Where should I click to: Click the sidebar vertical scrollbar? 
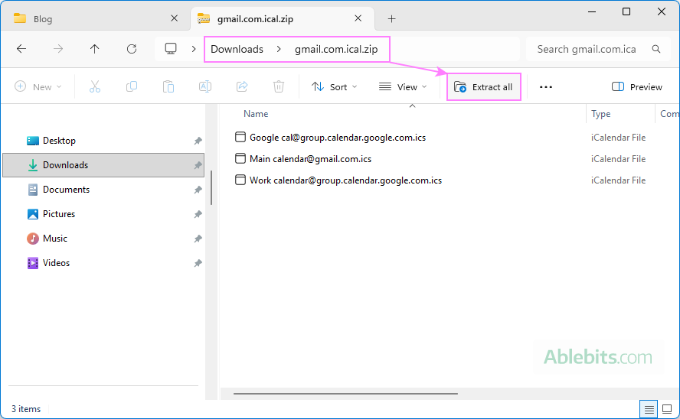coord(211,187)
